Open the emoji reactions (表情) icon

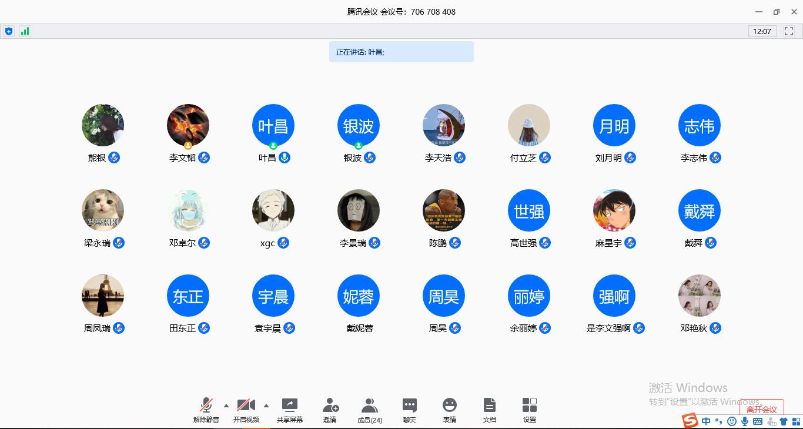[x=450, y=410]
